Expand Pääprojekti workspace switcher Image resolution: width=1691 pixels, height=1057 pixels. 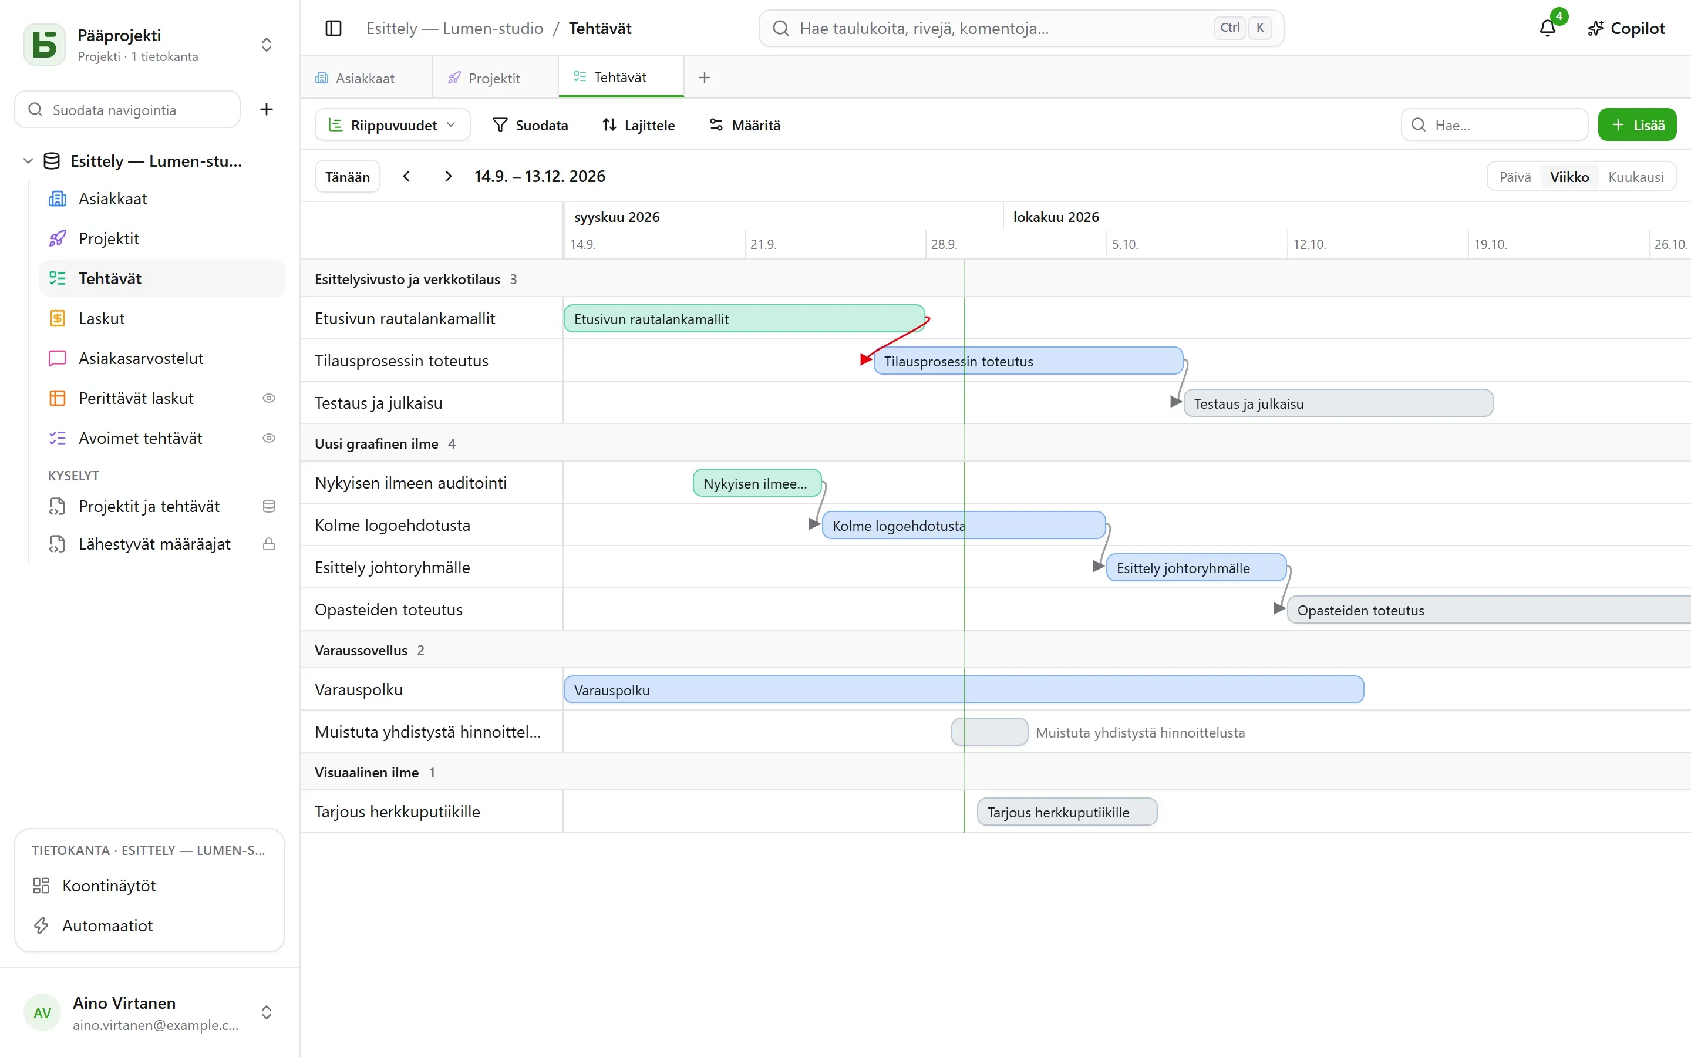[266, 45]
